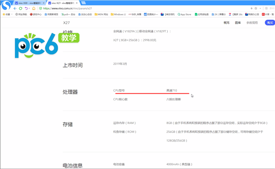Click the search engine icon in search box
The image size is (275, 169).
pos(266,8)
